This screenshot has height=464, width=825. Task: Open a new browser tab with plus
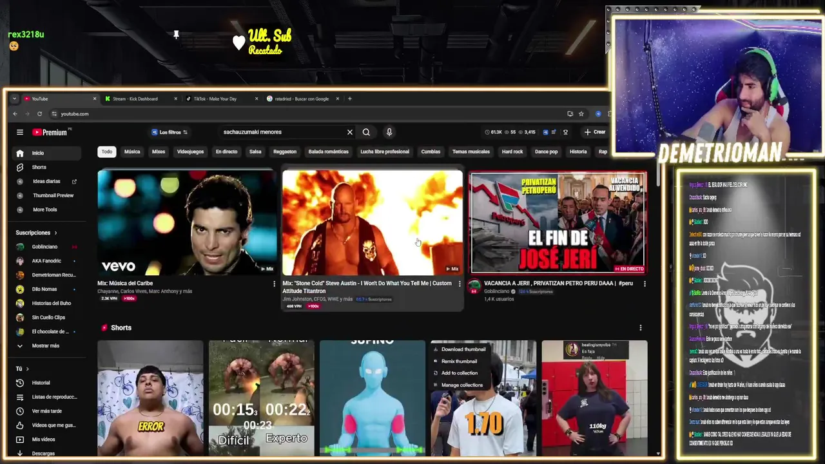tap(350, 99)
